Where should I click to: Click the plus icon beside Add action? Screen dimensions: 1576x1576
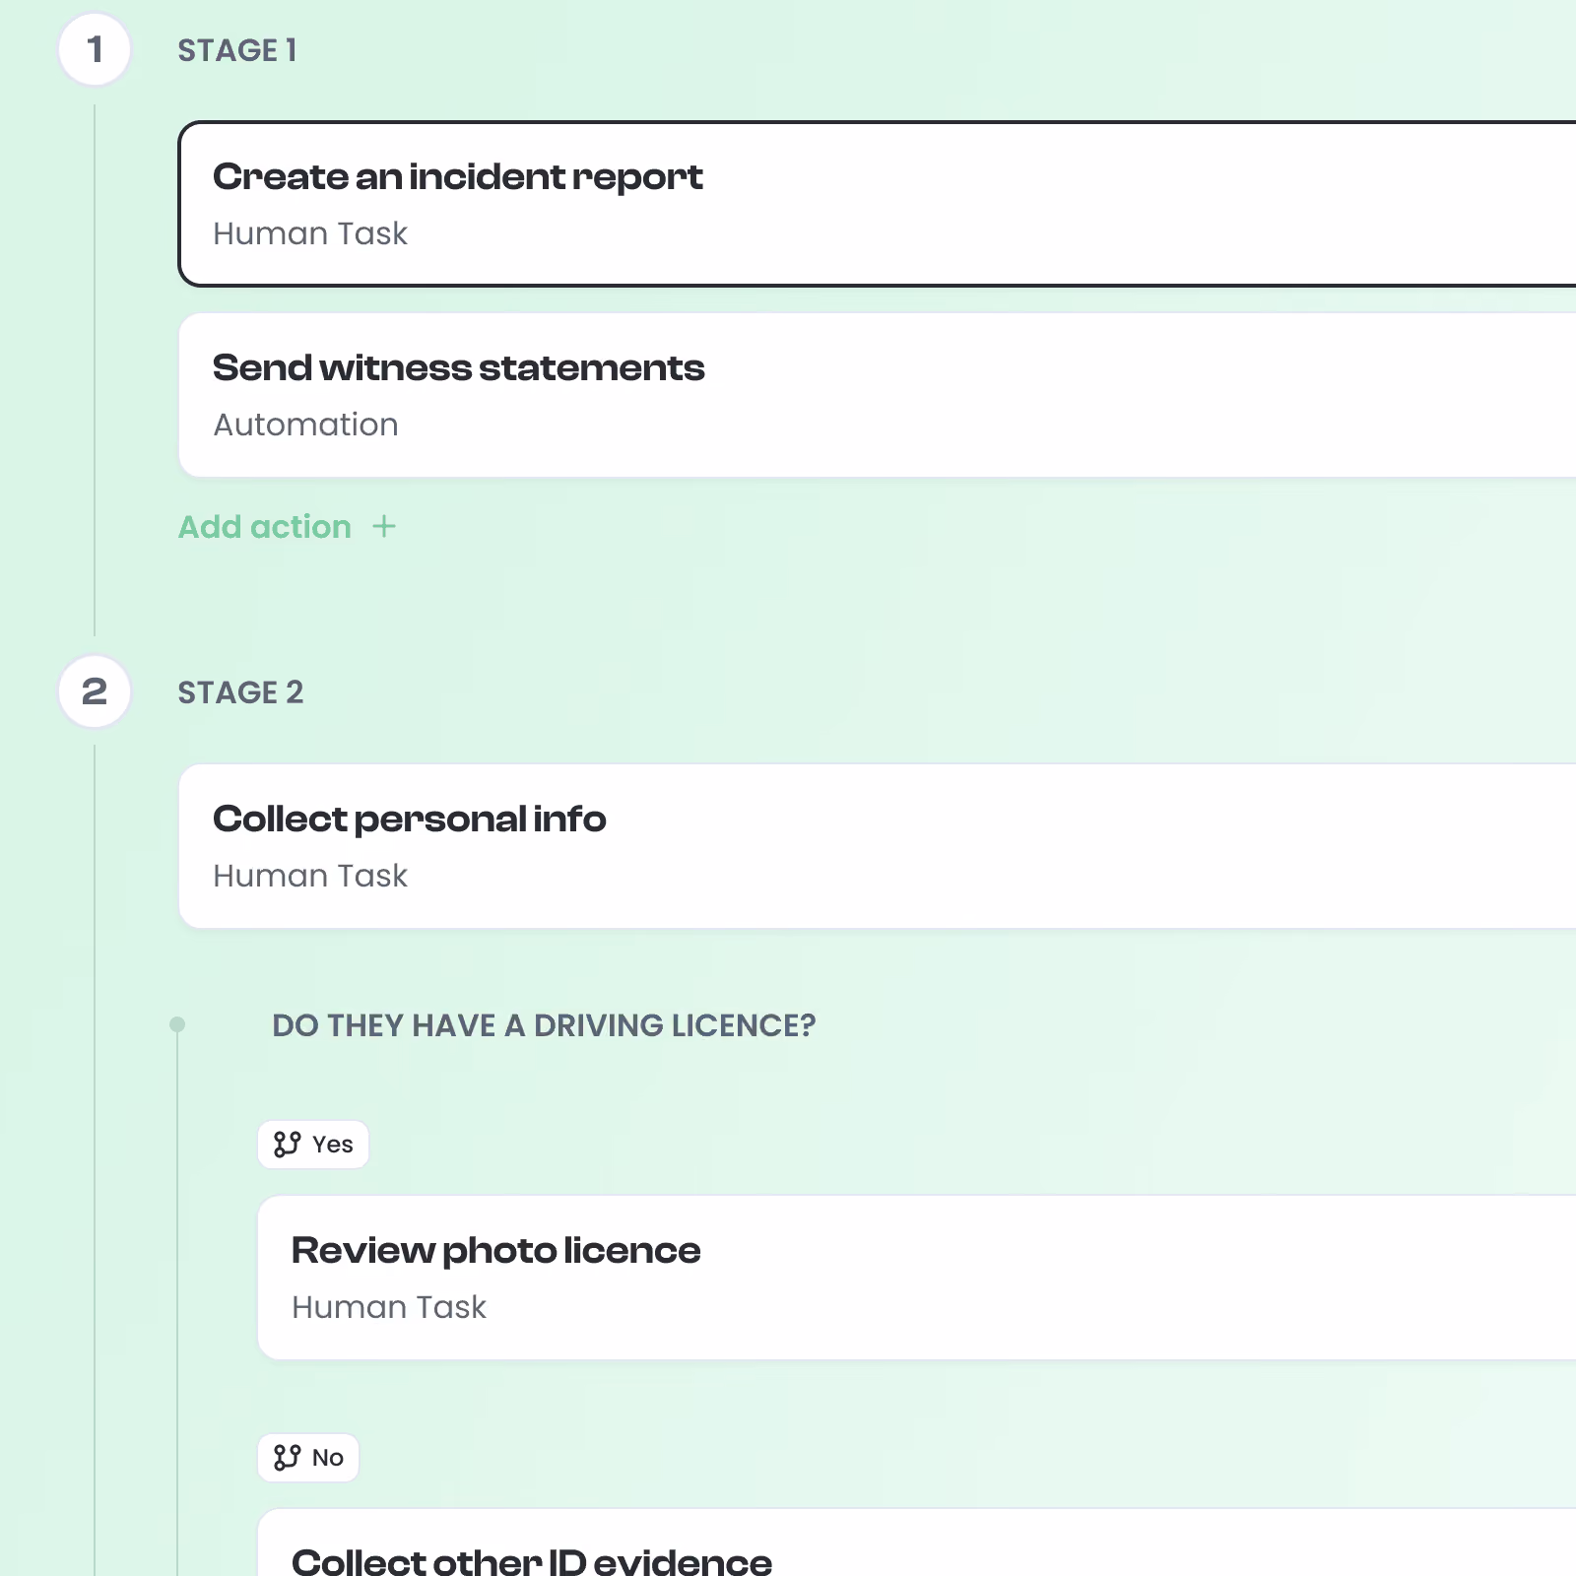(384, 527)
